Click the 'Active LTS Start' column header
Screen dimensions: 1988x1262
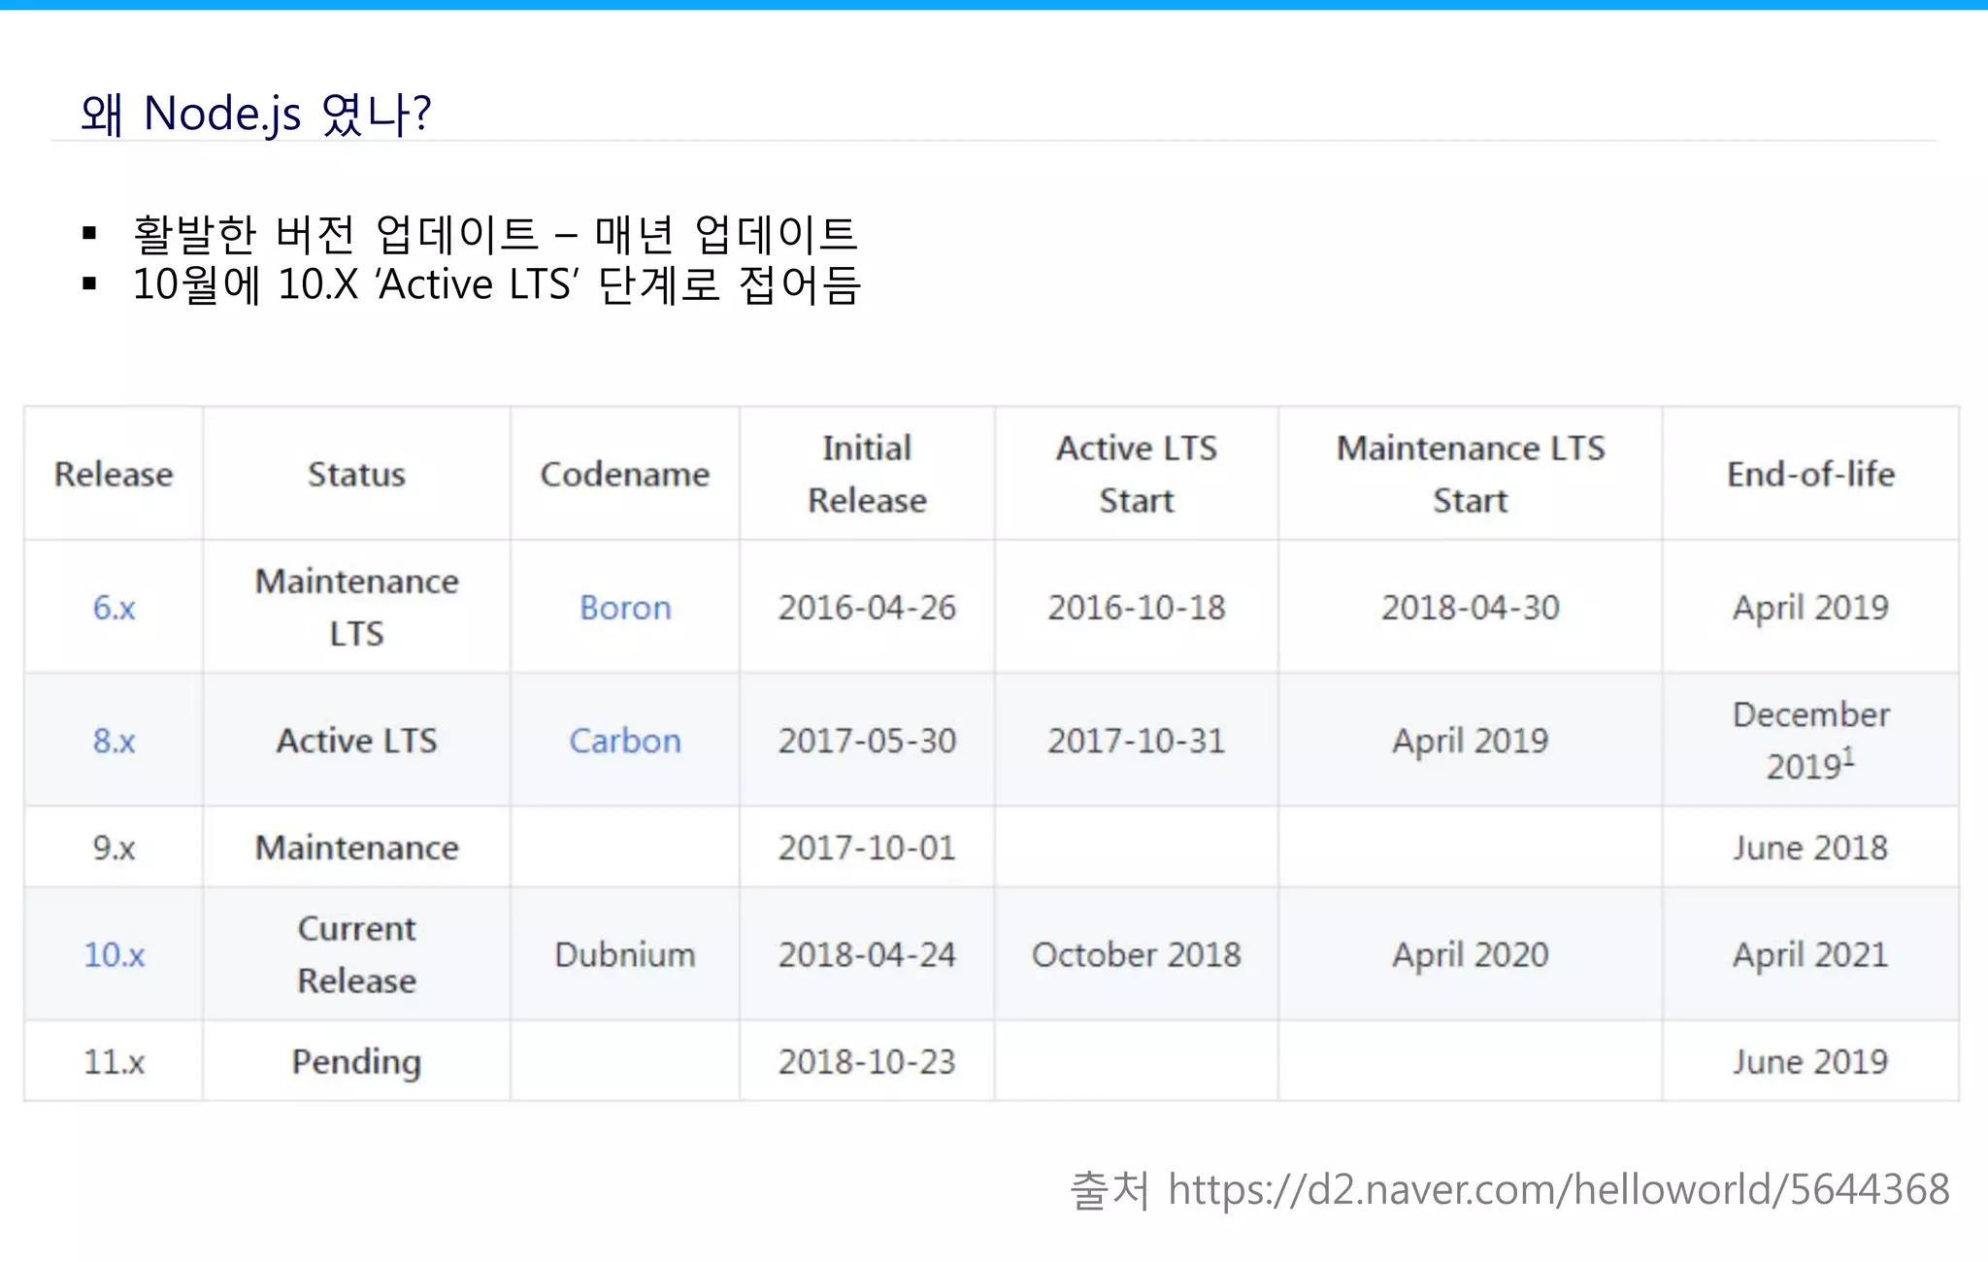1137,474
